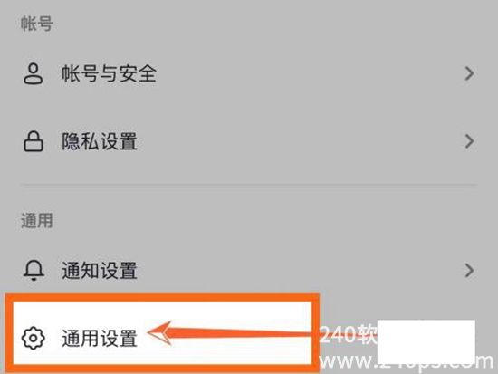
Task: Click the divider line above 通用 section
Action: [249, 185]
